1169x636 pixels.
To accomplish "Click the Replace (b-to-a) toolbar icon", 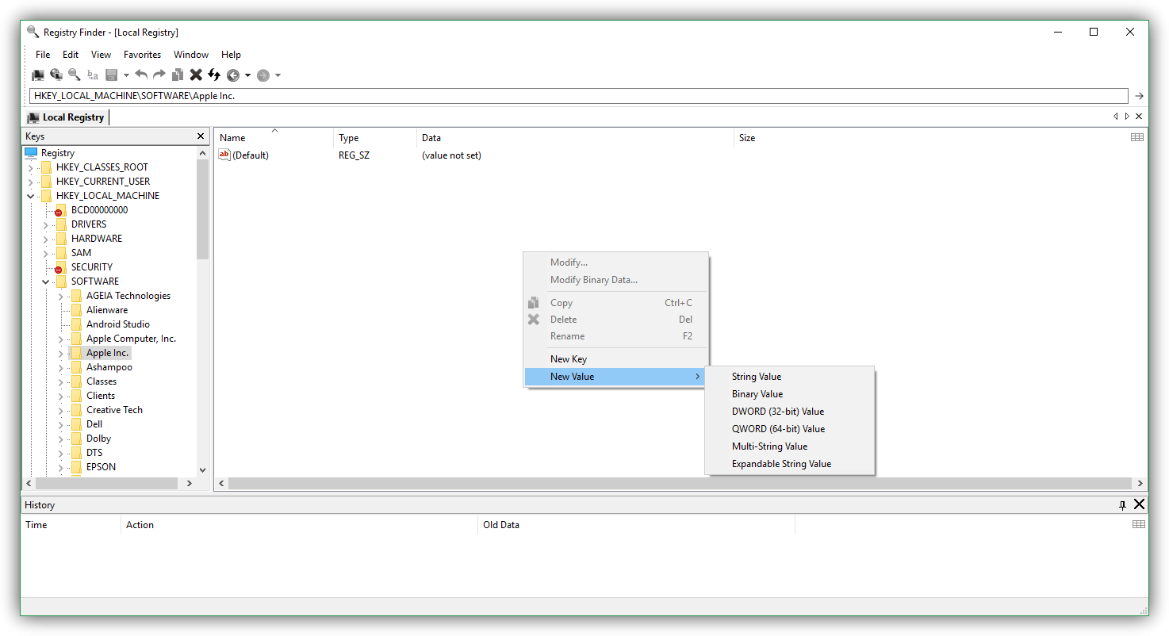I will pos(93,75).
